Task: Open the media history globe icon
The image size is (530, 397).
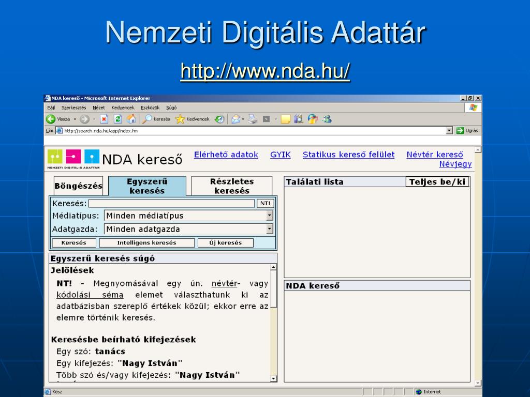Action: [219, 119]
